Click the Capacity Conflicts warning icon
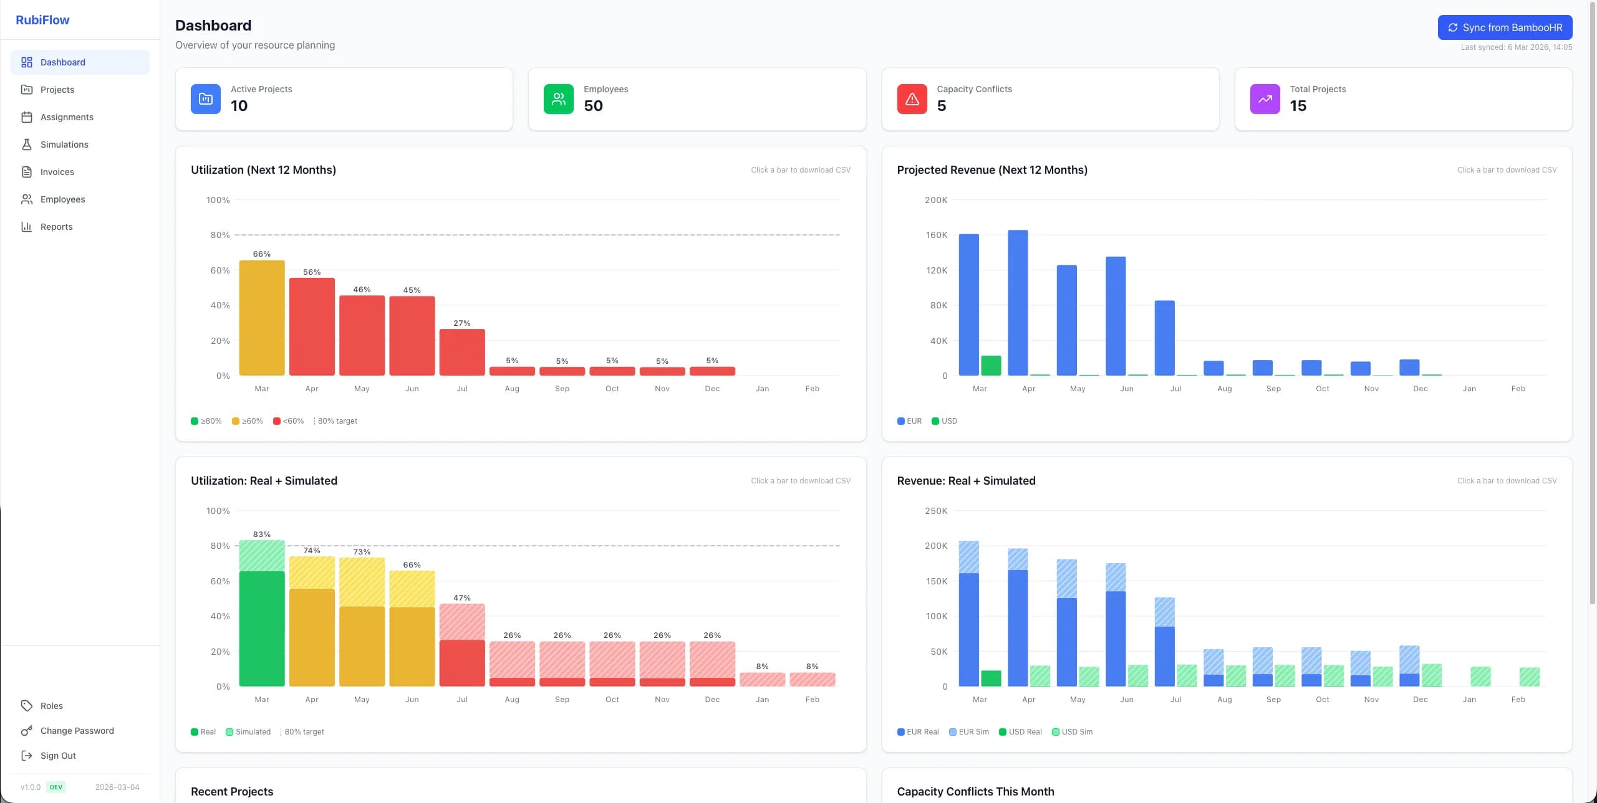The width and height of the screenshot is (1597, 803). tap(912, 99)
